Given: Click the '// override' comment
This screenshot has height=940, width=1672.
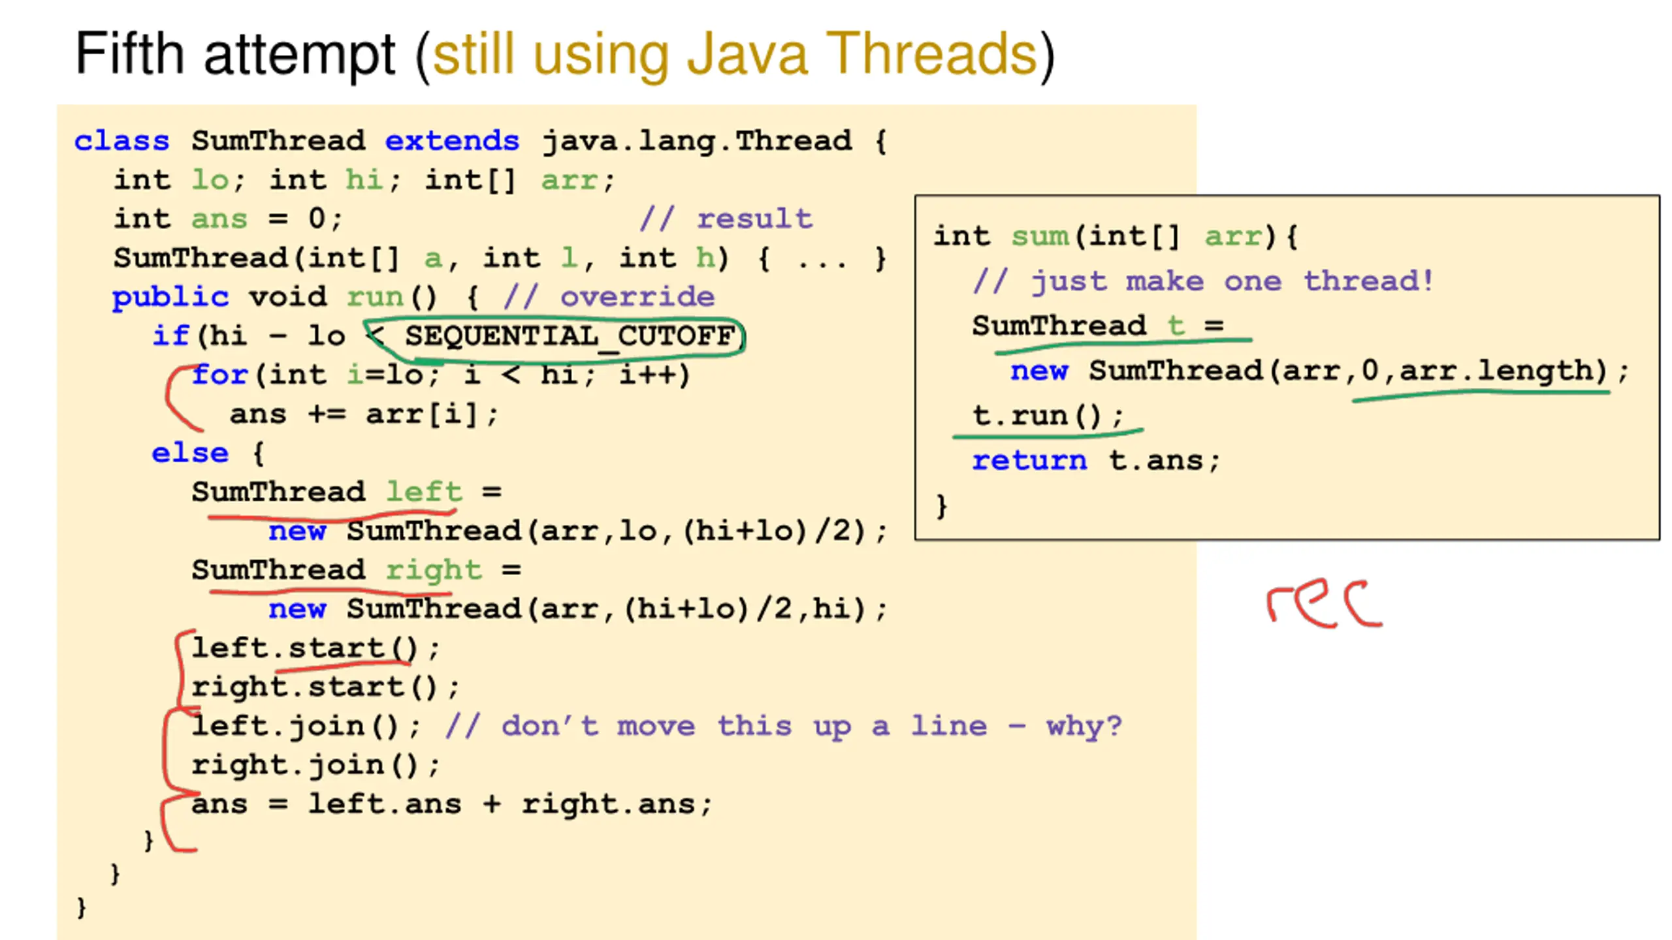Looking at the screenshot, I should coord(609,297).
